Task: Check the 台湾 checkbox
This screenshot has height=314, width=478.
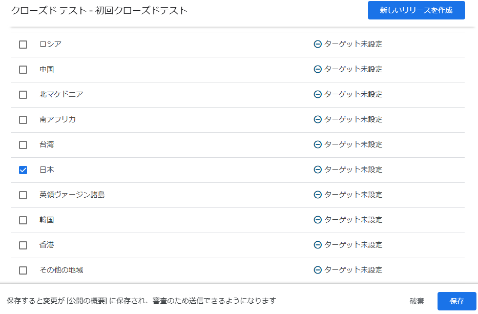Action: pyautogui.click(x=23, y=145)
